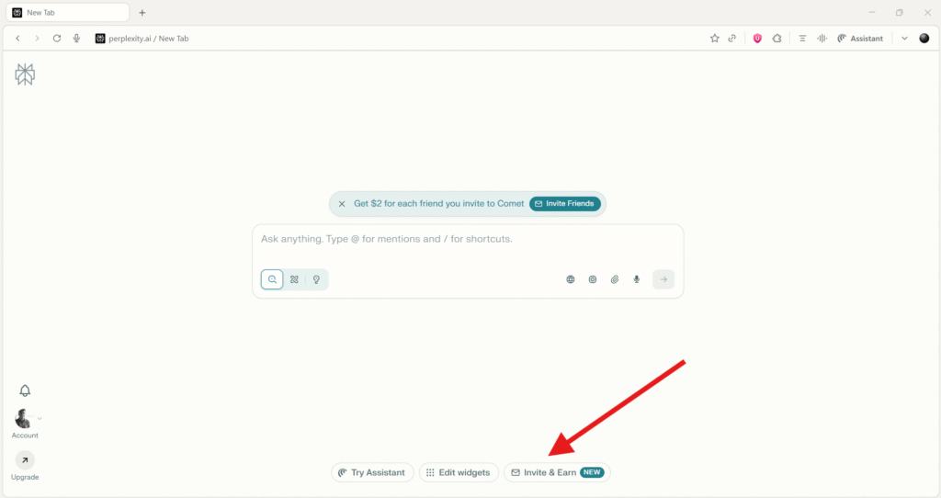Open the Assistant panel from the toolbar
The height and width of the screenshot is (498, 941).
(x=860, y=39)
